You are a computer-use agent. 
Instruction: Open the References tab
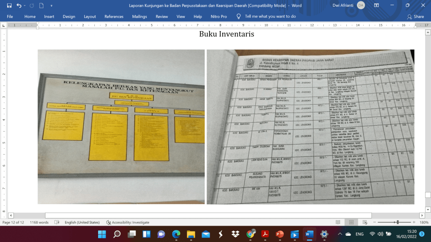tap(114, 16)
